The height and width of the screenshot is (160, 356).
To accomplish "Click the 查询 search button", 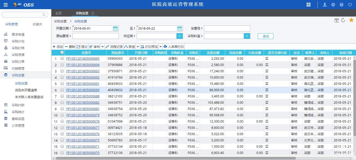I will pyautogui.click(x=265, y=36).
